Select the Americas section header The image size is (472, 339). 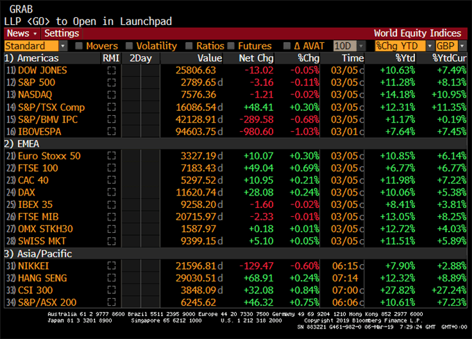(32, 58)
